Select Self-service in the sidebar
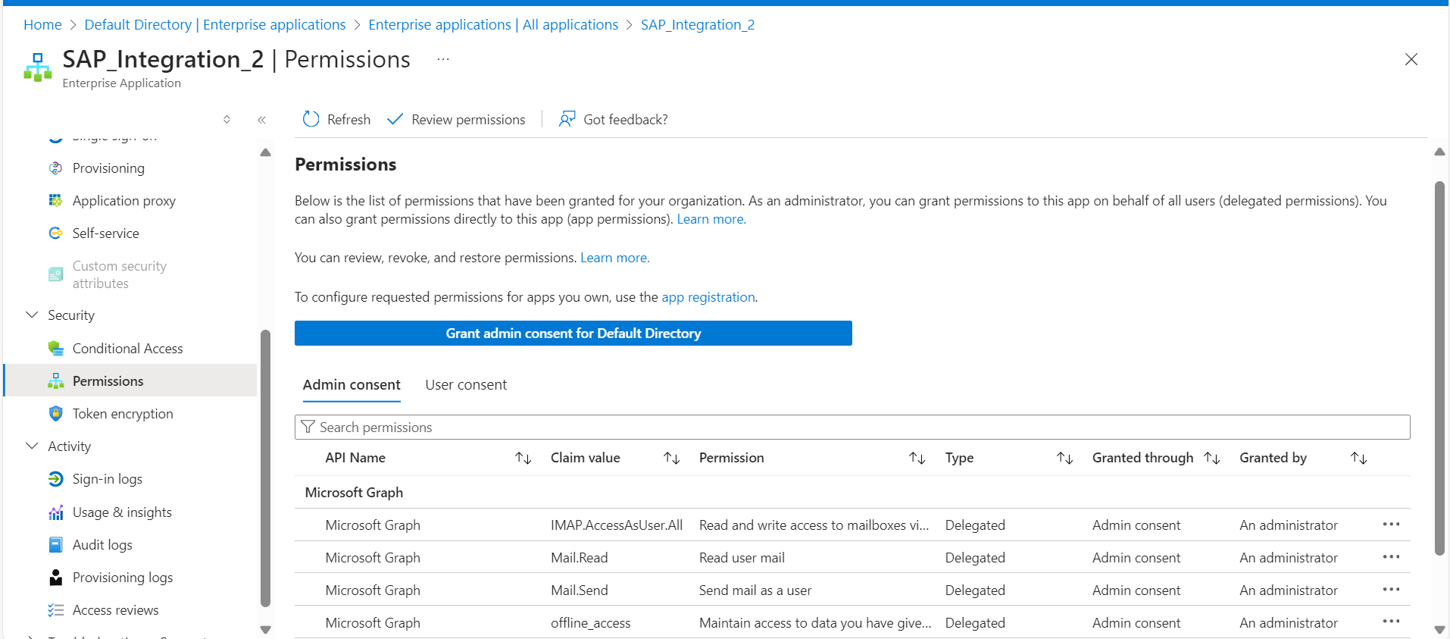This screenshot has width=1450, height=639. tap(106, 233)
